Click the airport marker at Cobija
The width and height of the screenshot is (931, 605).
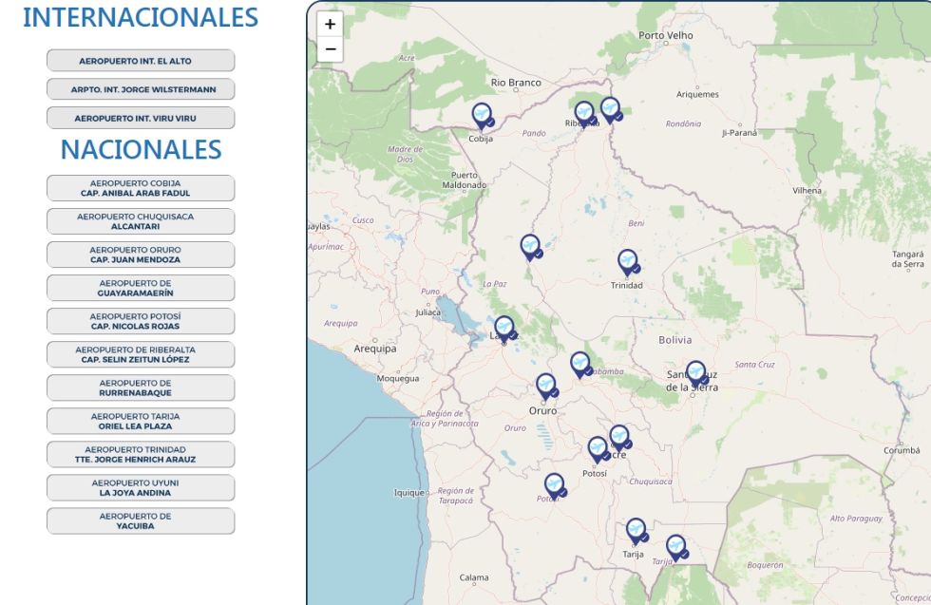point(482,115)
